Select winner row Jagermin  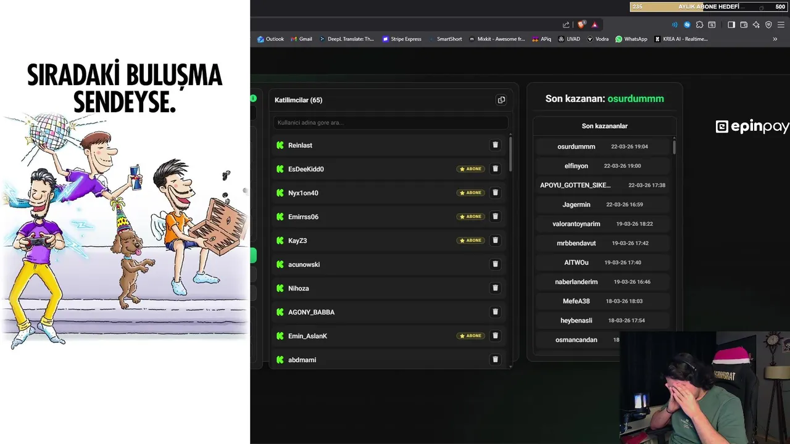pos(603,204)
